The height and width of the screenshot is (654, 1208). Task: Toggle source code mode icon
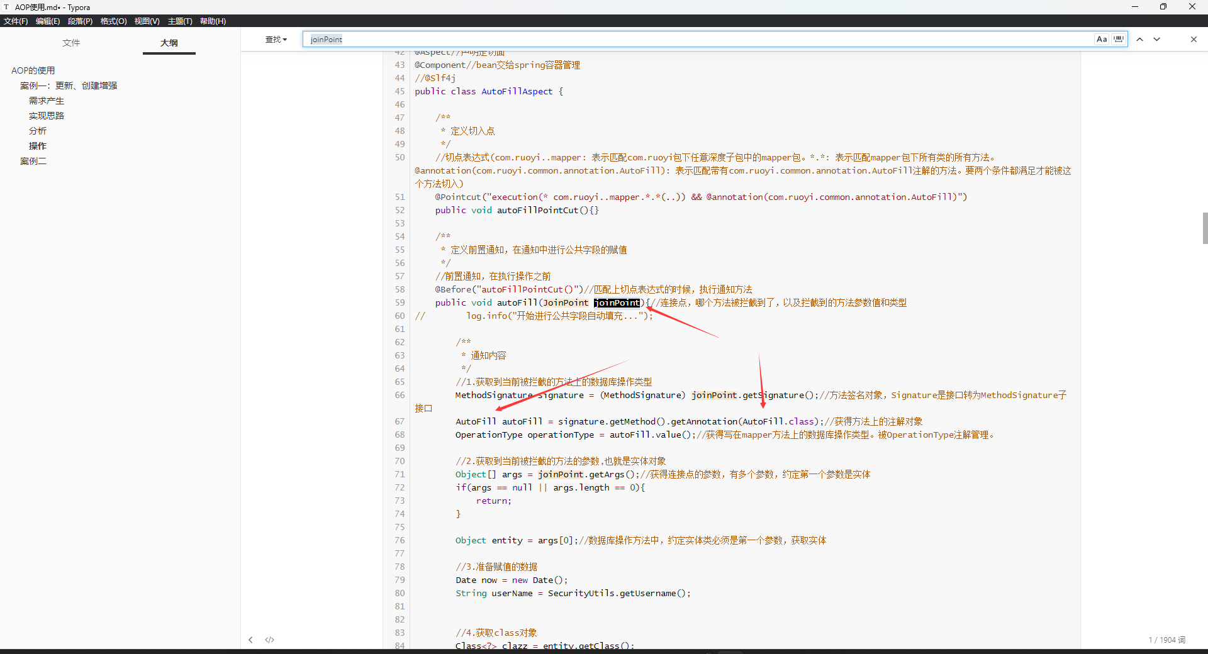tap(270, 640)
